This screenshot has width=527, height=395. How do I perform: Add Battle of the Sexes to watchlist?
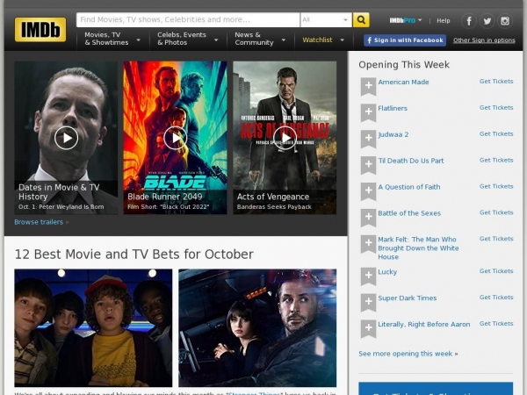(x=368, y=217)
